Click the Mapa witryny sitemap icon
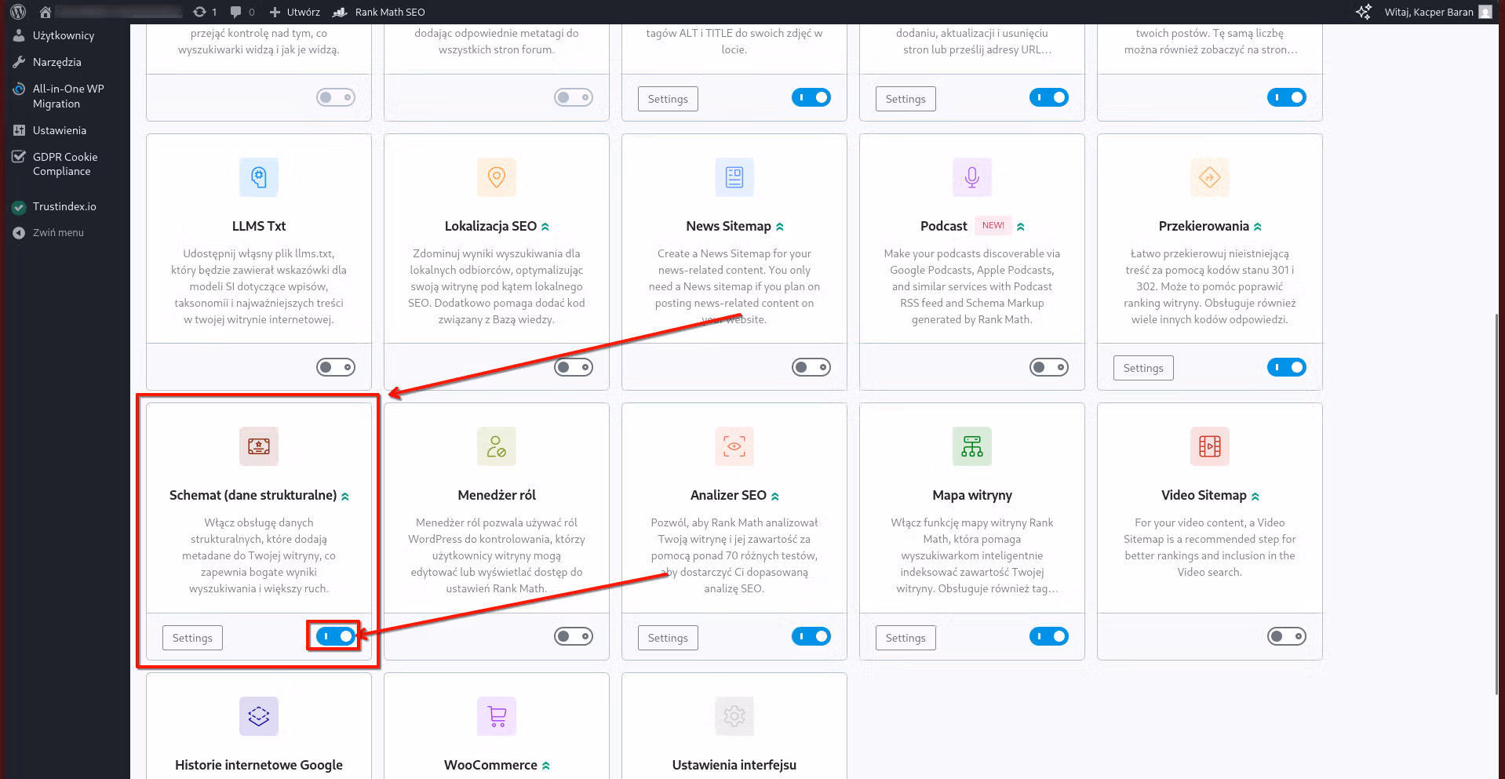Screen dimensions: 1505x779 971,446
